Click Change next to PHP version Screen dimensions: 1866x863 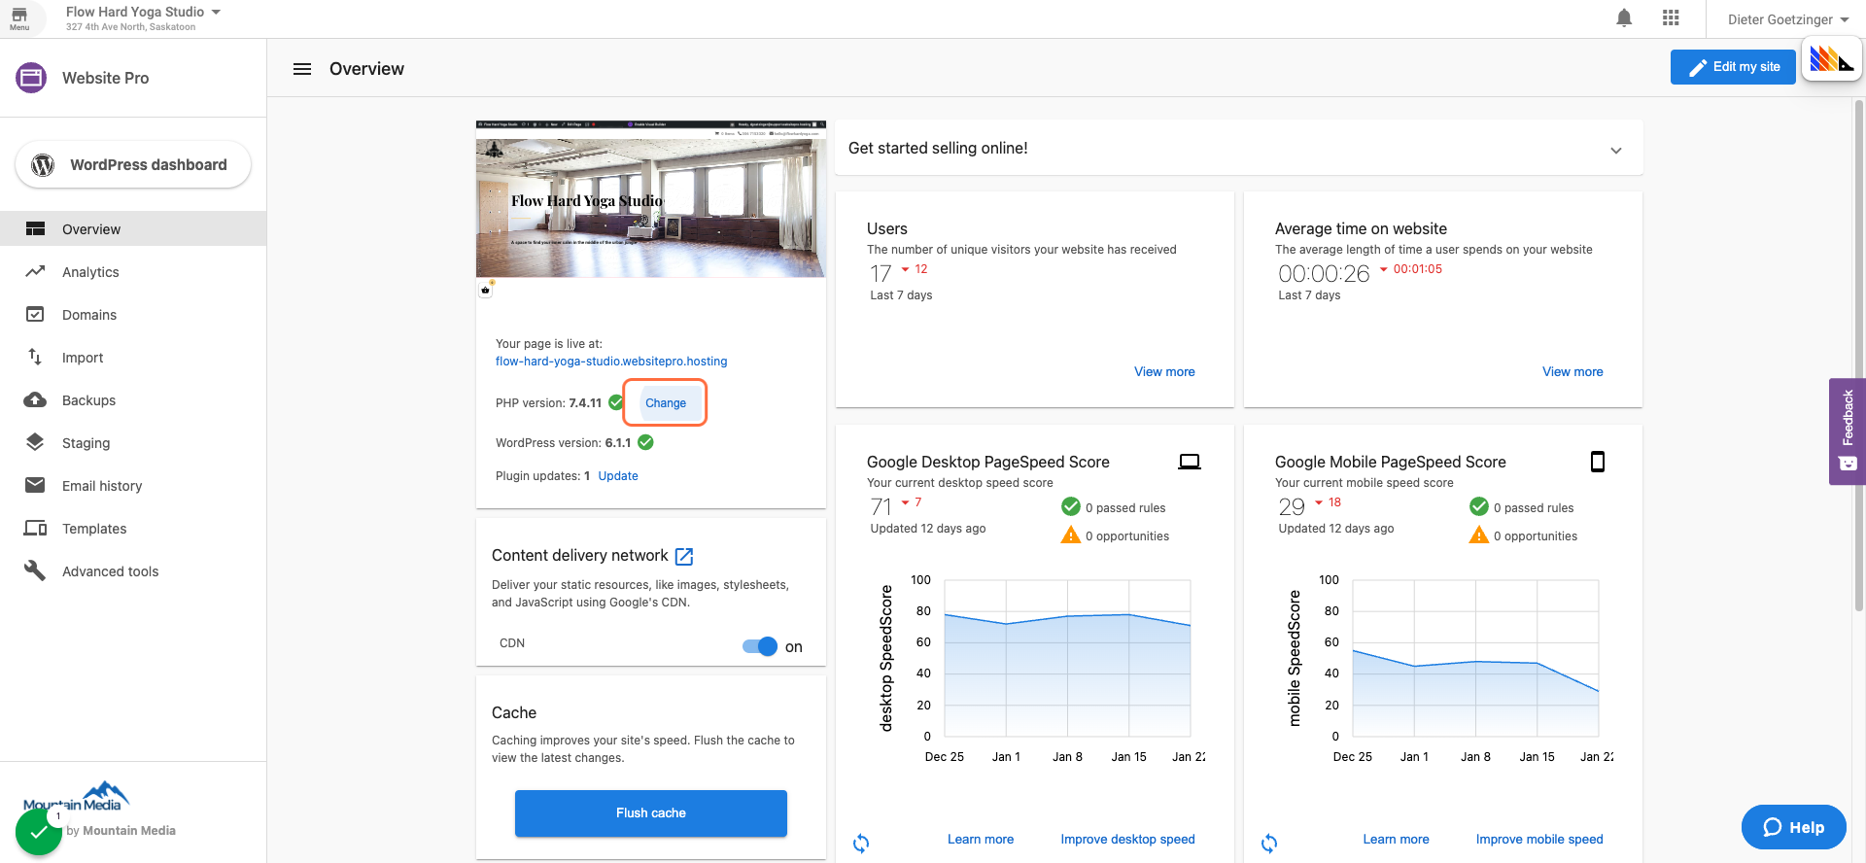pyautogui.click(x=666, y=403)
